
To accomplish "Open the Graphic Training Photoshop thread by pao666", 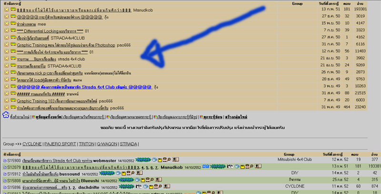I will coord(66,45).
